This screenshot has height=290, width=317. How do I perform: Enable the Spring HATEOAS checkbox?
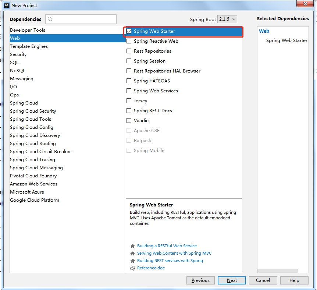(129, 81)
